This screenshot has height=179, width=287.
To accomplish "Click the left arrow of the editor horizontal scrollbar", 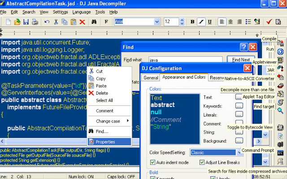I will click(x=3, y=141).
